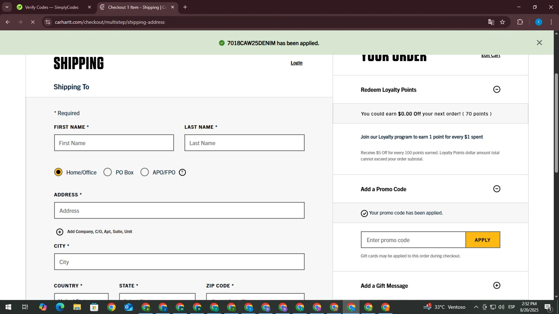Click the Add a Gift Message heading
The width and height of the screenshot is (559, 314).
pyautogui.click(x=384, y=286)
